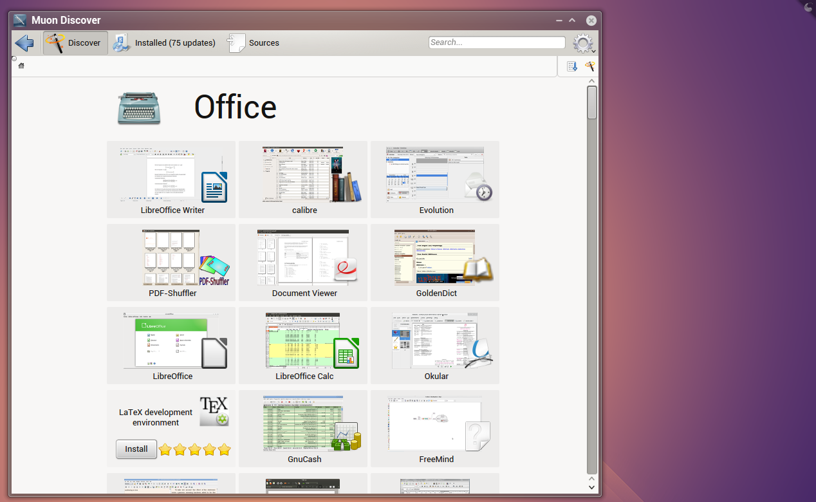Click the LaTeX five-star rating
Image resolution: width=816 pixels, height=502 pixels.
pyautogui.click(x=194, y=450)
